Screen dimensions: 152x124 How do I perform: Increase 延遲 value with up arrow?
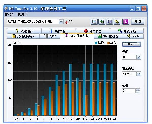pyautogui.click(x=138, y=90)
